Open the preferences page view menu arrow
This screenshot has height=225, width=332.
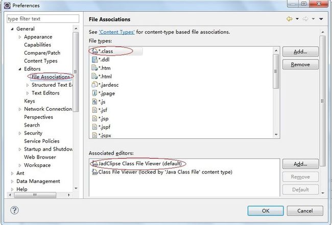coord(321,19)
